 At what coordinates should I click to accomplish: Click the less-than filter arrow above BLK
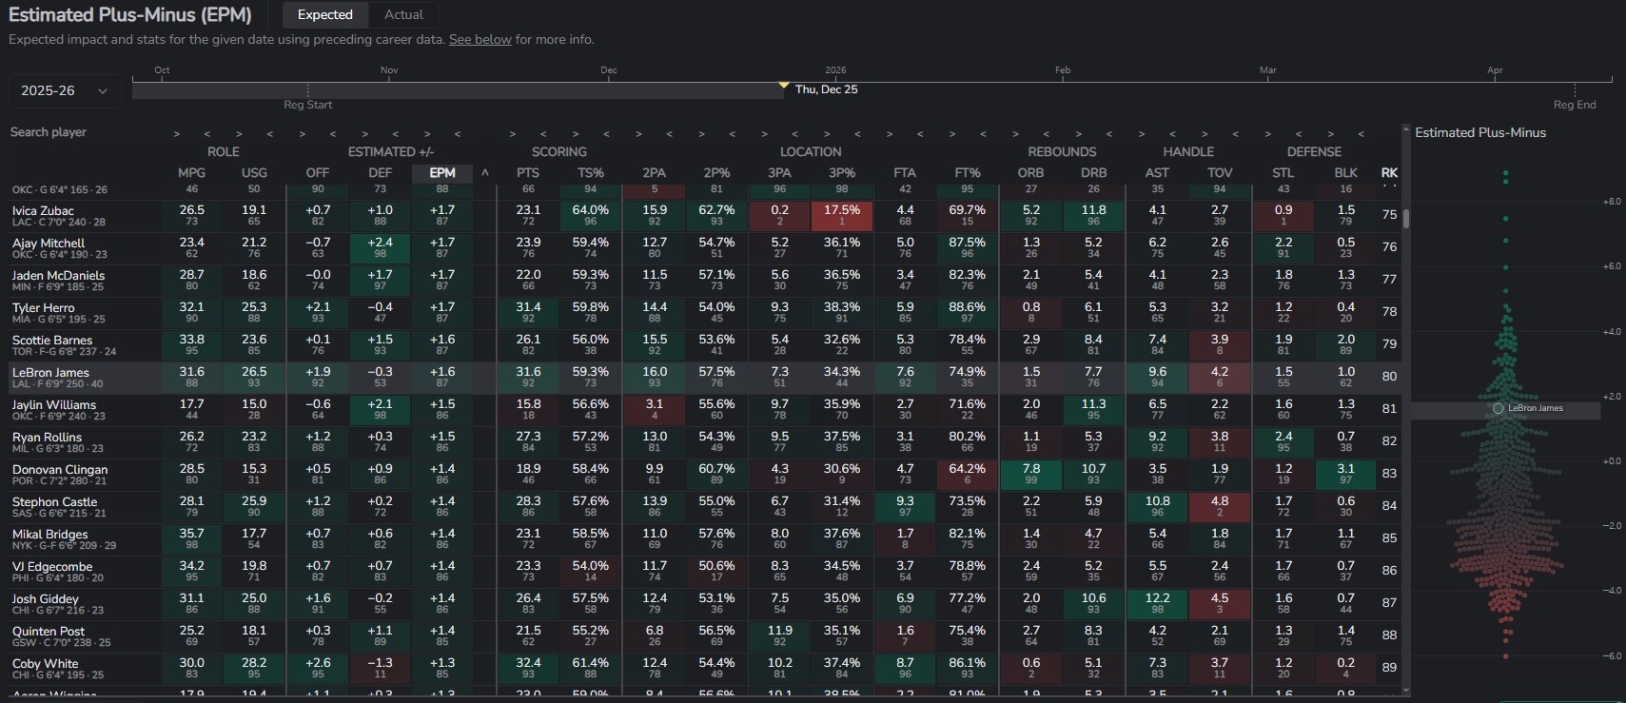click(x=1361, y=134)
